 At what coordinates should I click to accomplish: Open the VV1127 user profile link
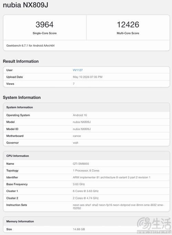(78, 70)
